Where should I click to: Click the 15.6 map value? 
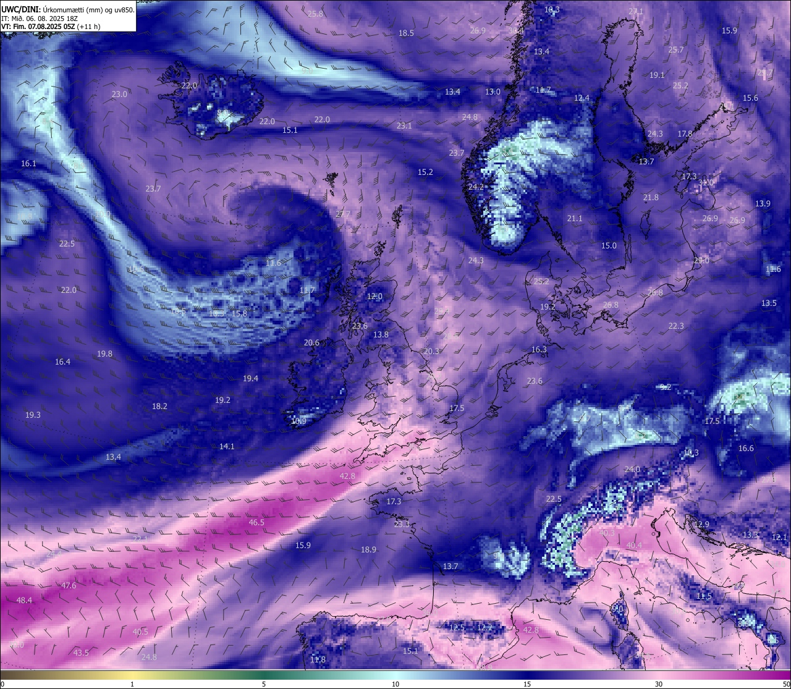click(750, 98)
